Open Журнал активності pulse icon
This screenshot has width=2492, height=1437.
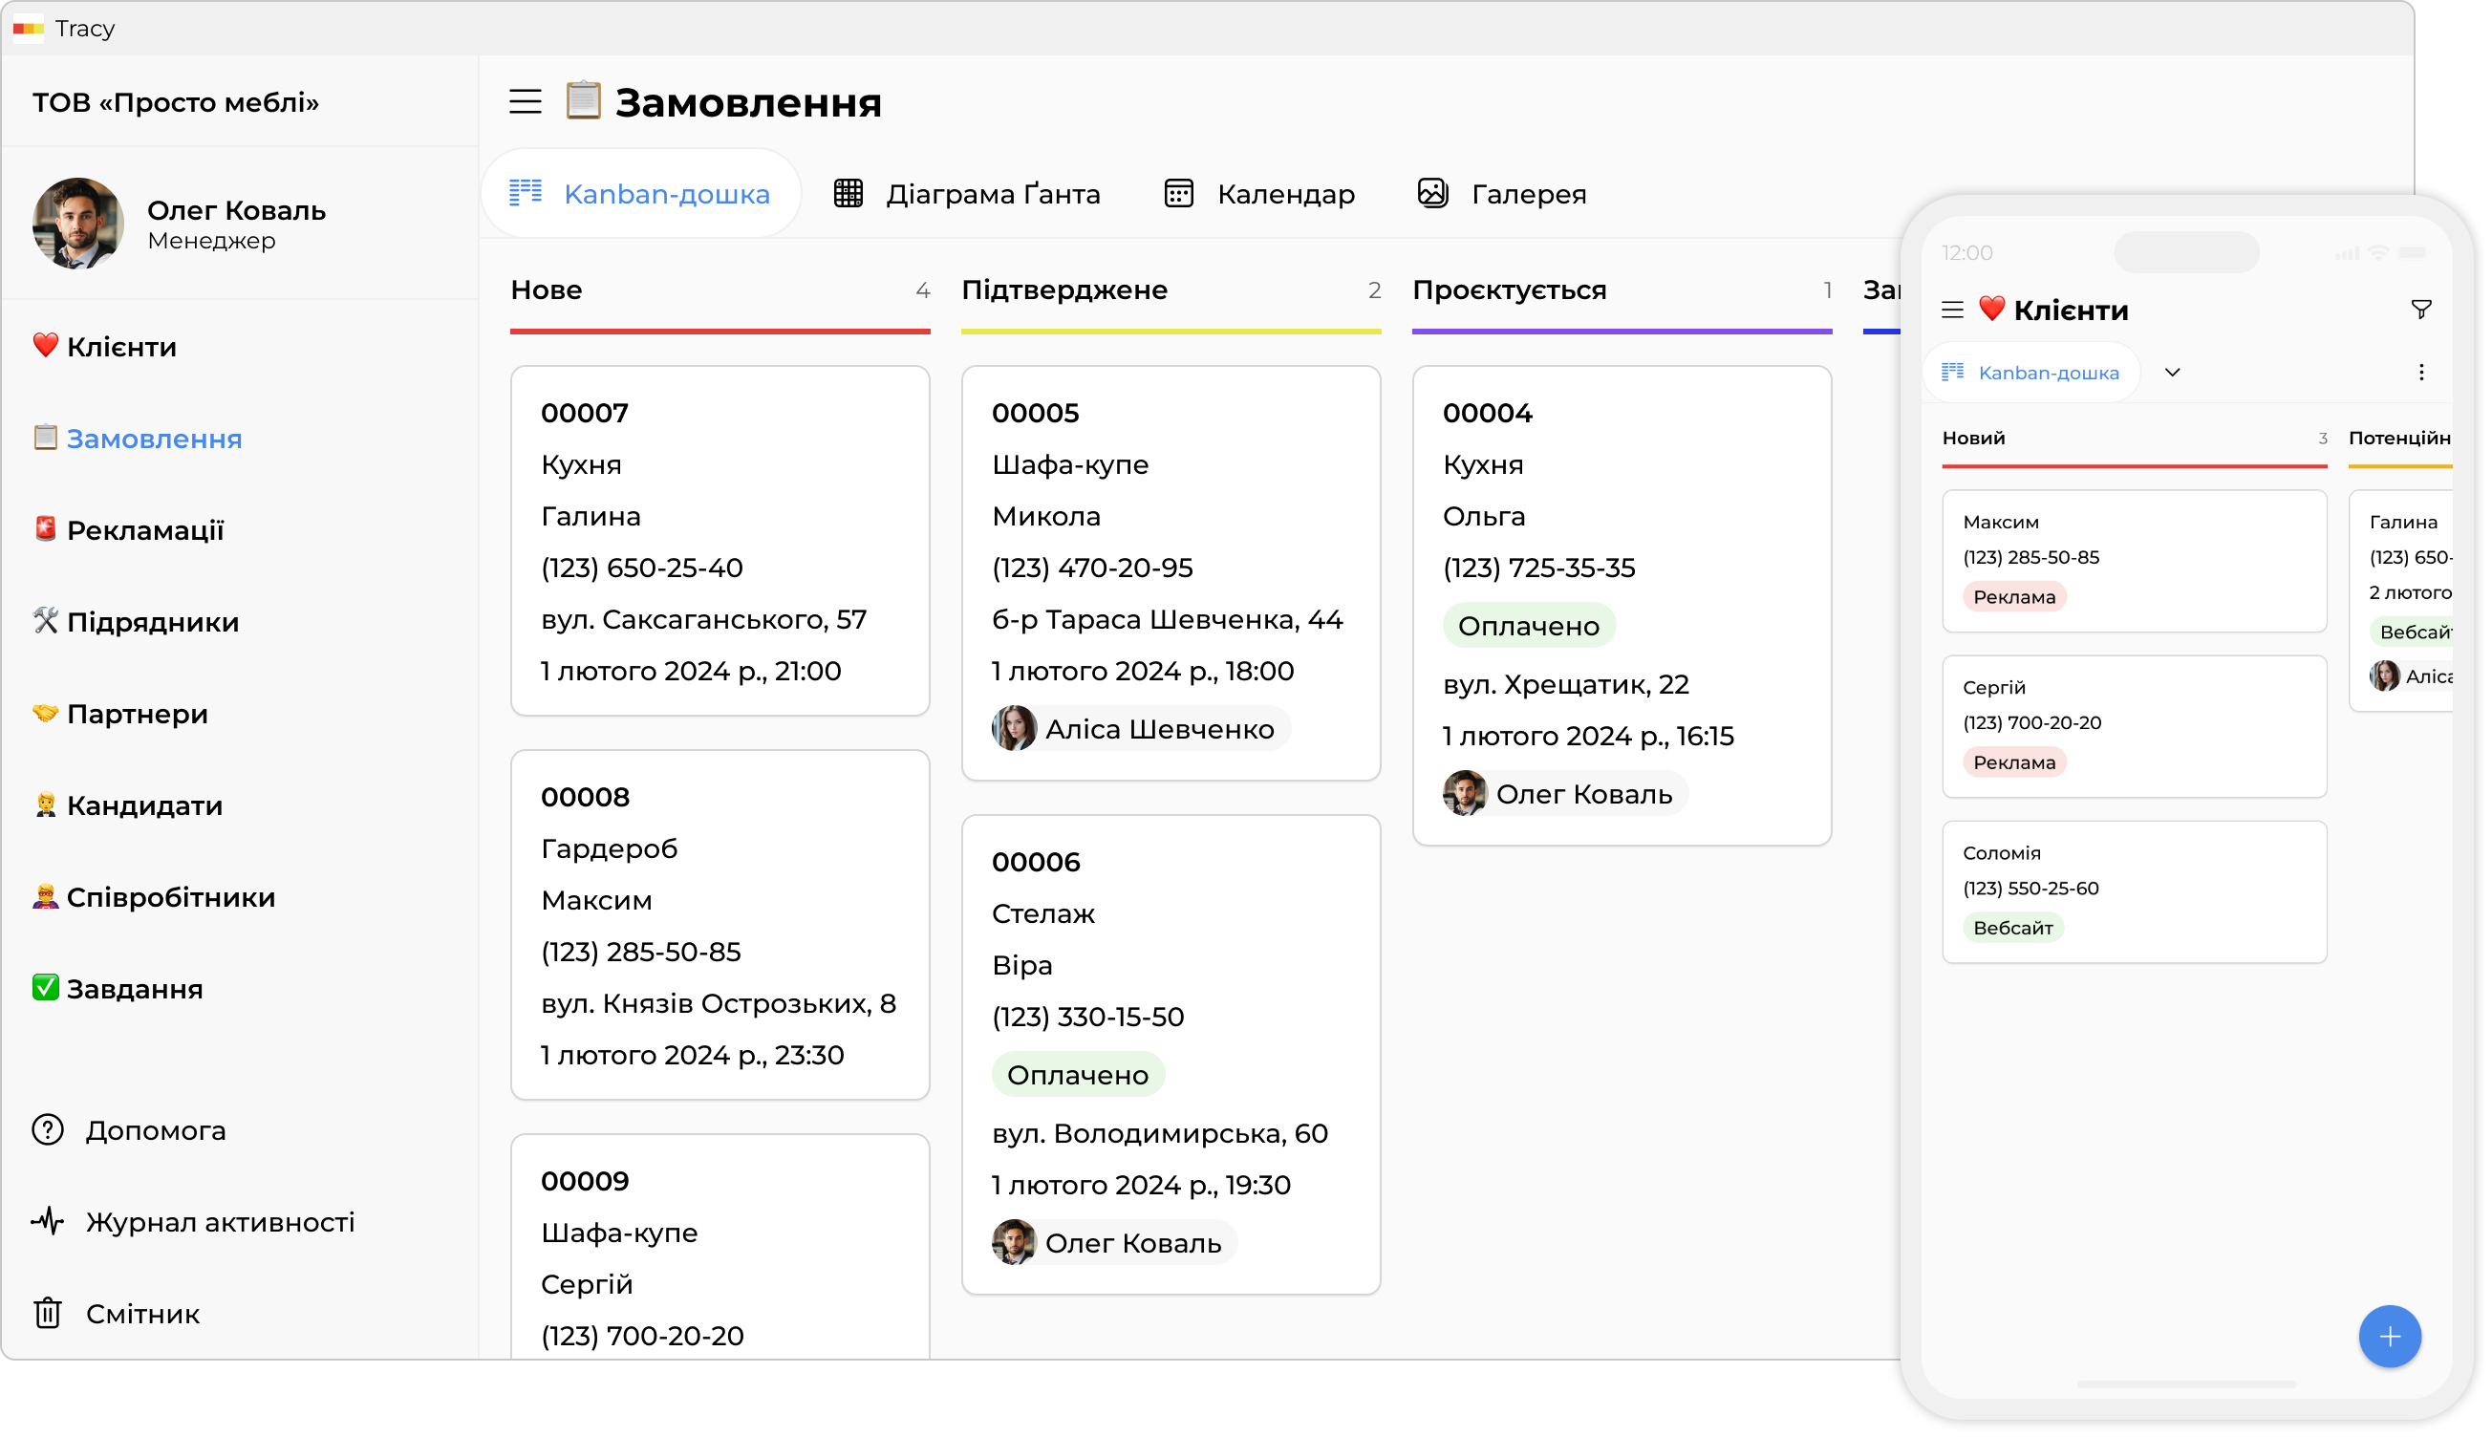pyautogui.click(x=48, y=1222)
